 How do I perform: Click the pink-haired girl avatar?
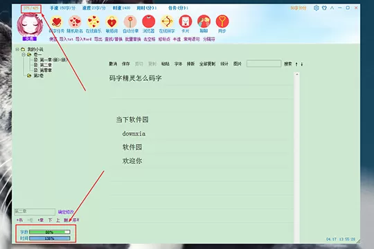tap(30, 25)
